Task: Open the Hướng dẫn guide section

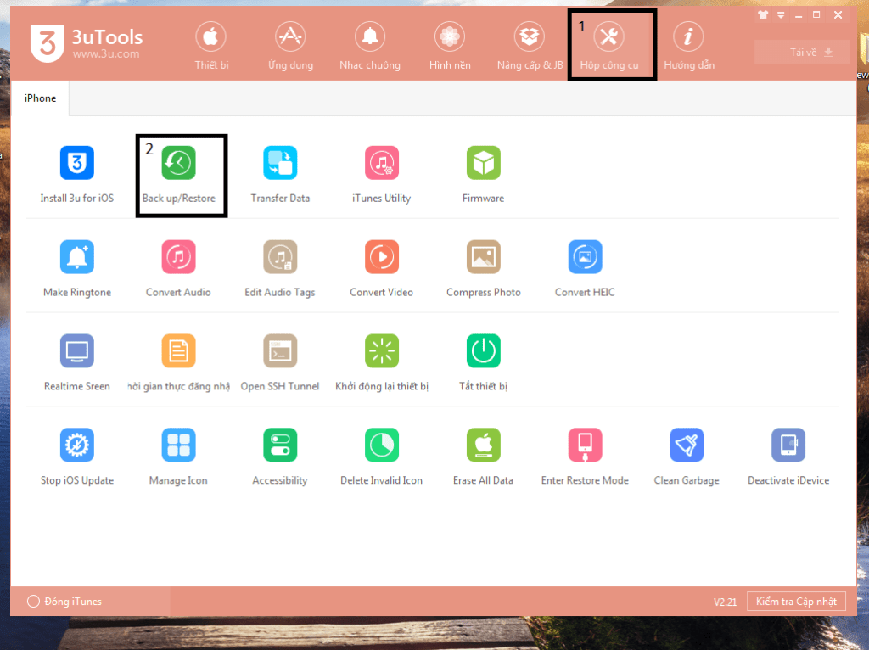Action: 689,46
